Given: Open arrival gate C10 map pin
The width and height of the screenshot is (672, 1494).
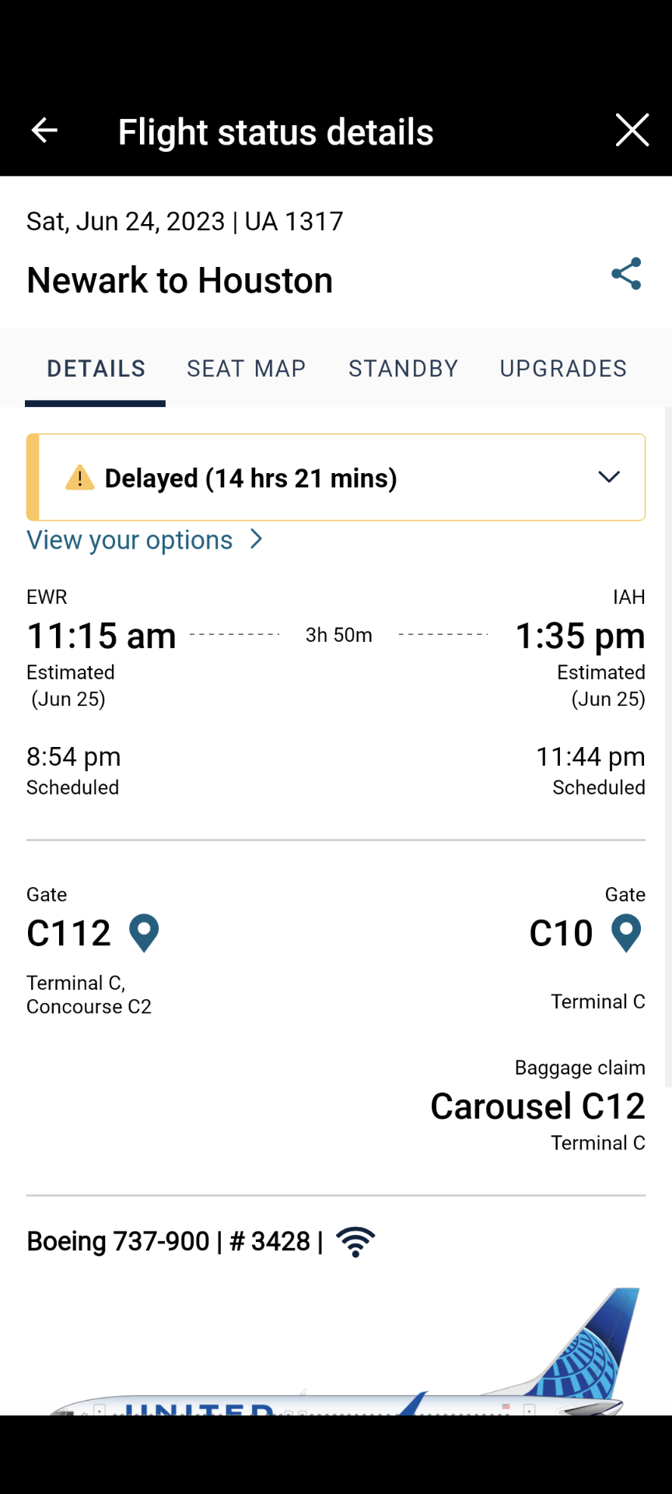Looking at the screenshot, I should 626,933.
